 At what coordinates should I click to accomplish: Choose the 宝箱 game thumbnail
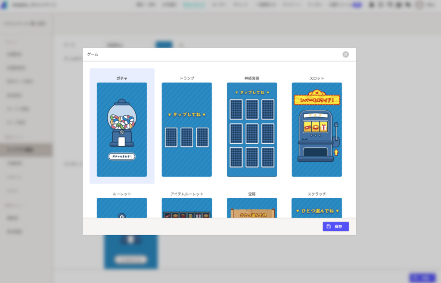pyautogui.click(x=252, y=208)
